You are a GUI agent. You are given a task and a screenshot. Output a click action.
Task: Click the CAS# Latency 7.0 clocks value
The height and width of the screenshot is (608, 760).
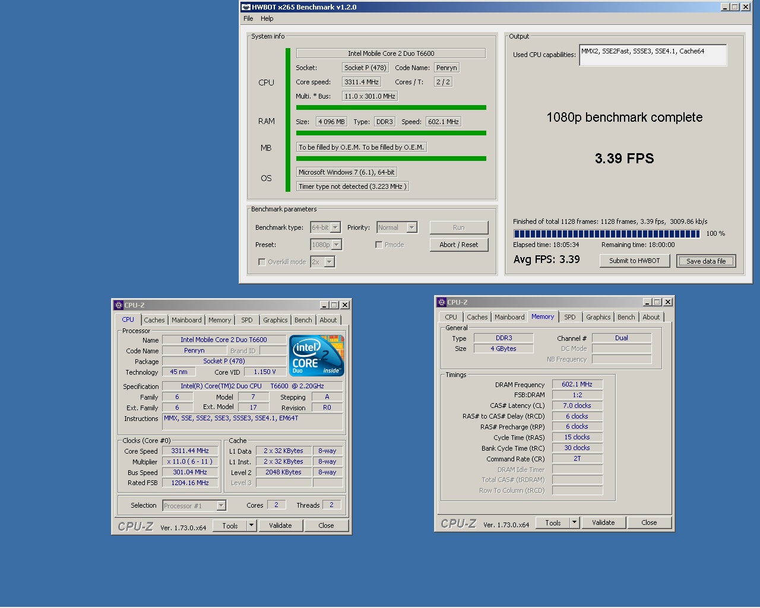click(577, 406)
